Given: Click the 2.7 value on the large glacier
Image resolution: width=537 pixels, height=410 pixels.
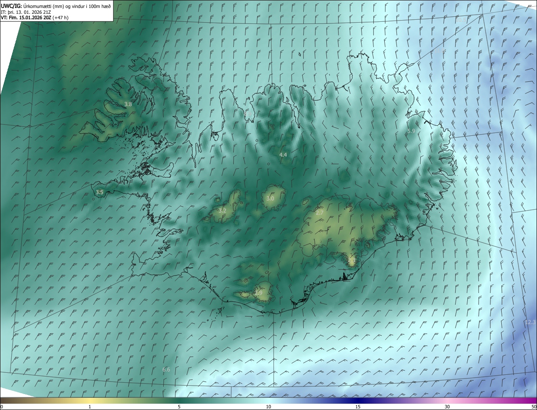Looking at the screenshot, I should [x=320, y=213].
